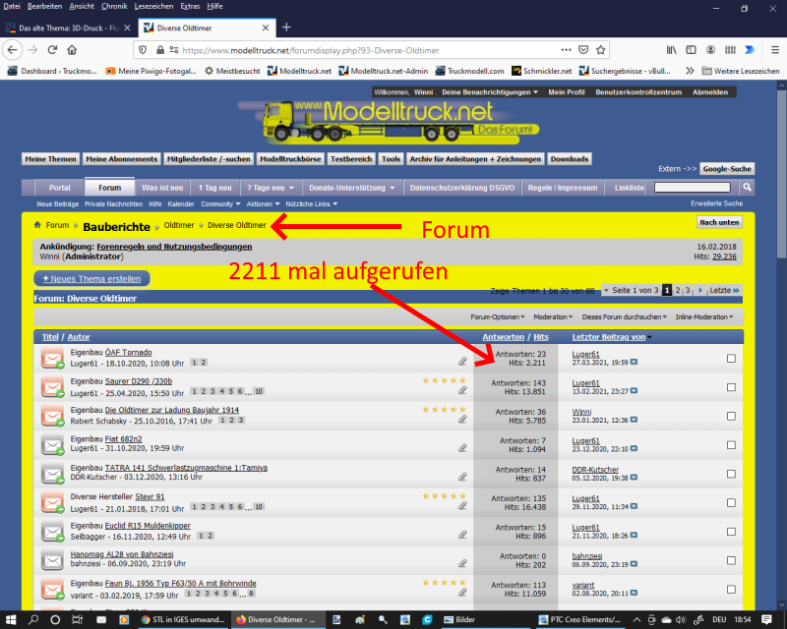Open Forum-Optionen dropdown

(498, 317)
